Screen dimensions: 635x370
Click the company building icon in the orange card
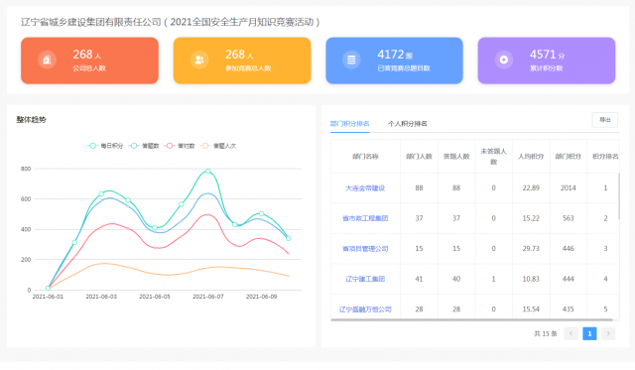pos(47,60)
